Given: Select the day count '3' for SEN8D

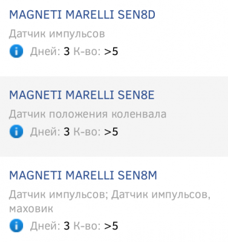Looking at the screenshot, I should coord(67,51).
